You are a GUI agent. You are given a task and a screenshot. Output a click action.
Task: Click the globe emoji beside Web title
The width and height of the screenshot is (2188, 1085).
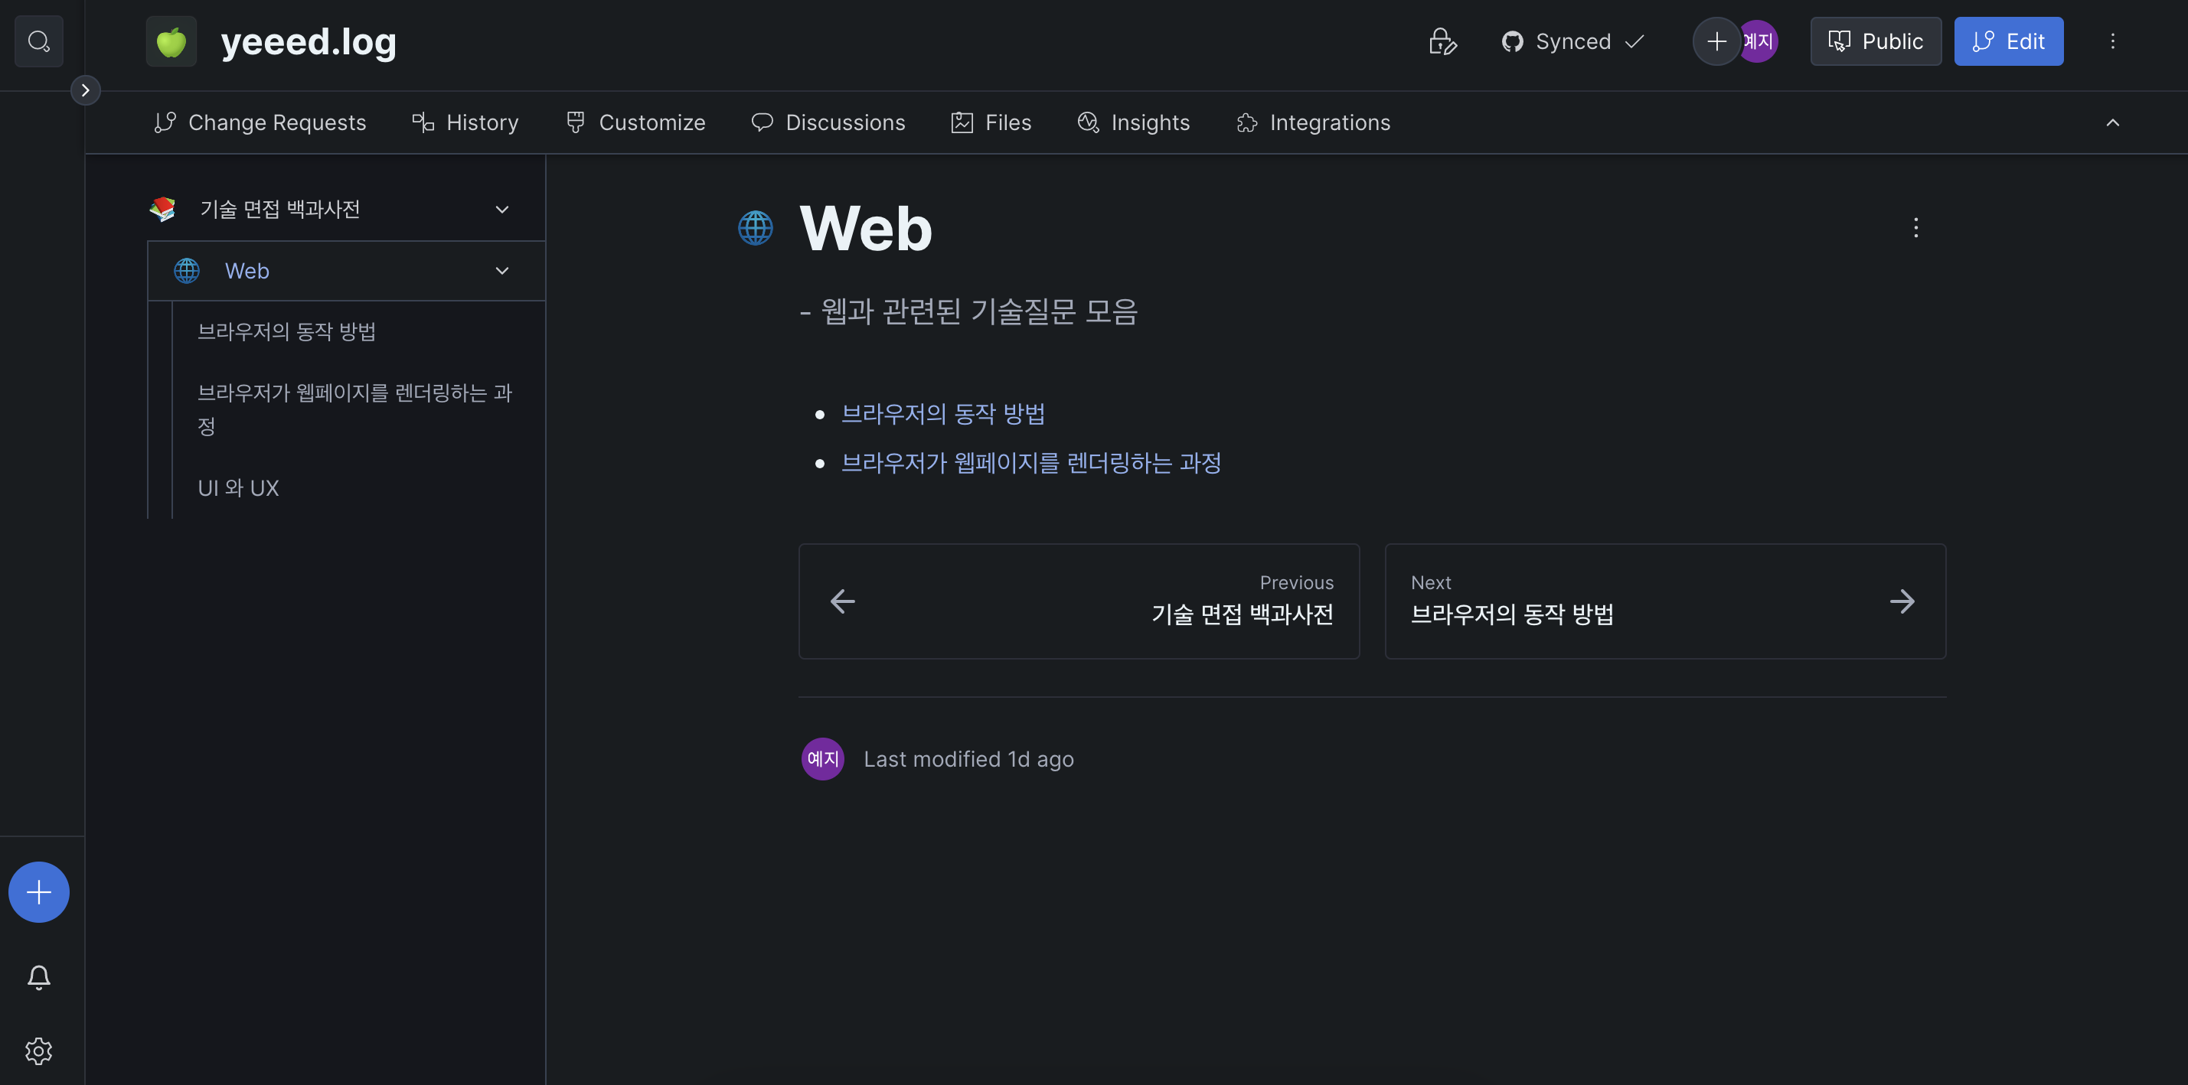click(755, 227)
